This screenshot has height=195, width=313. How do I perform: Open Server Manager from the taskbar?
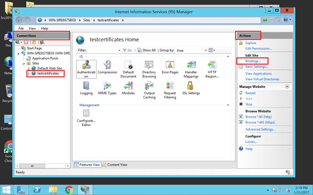[21, 190]
